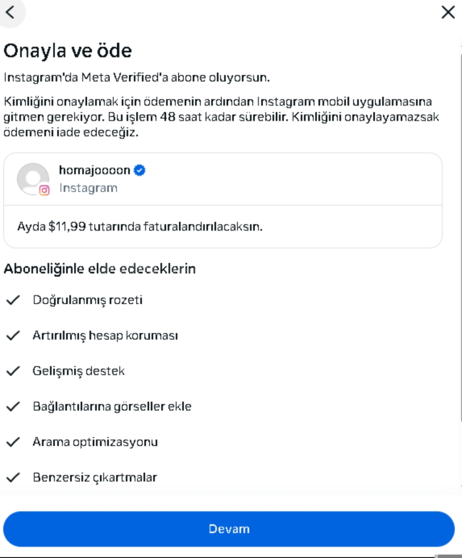Click the Ayda $11,99 billing line

(x=140, y=227)
